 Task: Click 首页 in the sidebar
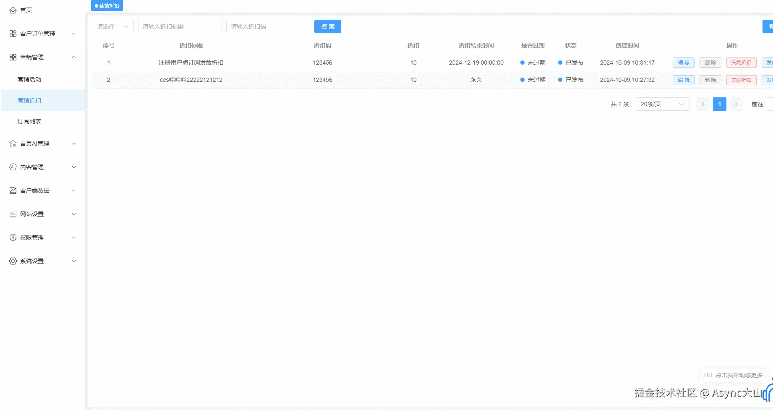pyautogui.click(x=26, y=10)
